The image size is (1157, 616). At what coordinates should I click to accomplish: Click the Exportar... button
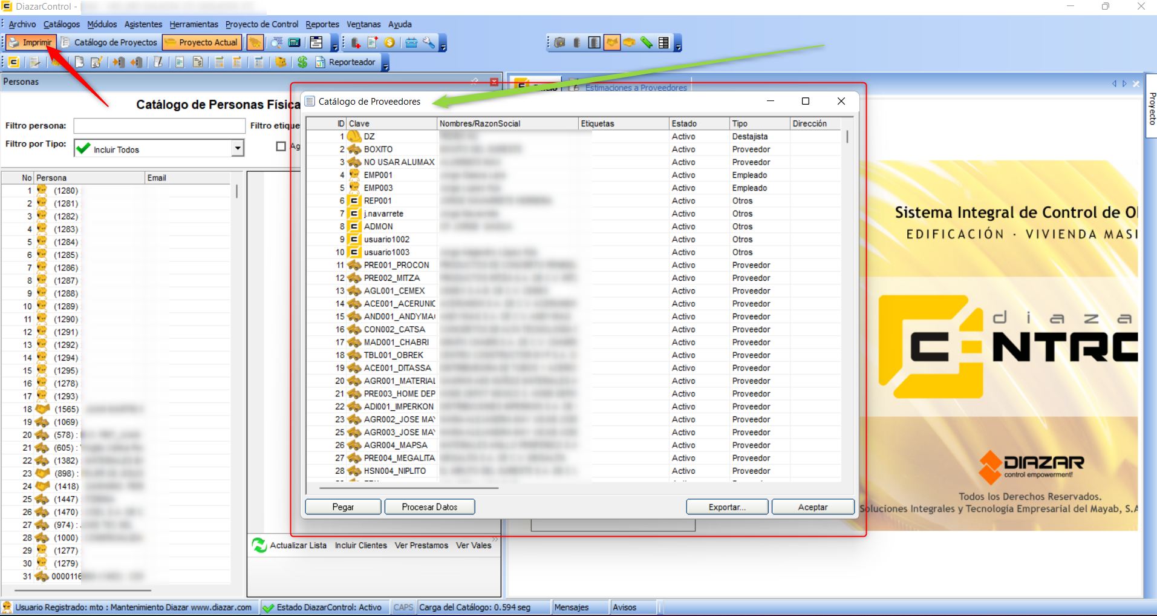pyautogui.click(x=726, y=507)
